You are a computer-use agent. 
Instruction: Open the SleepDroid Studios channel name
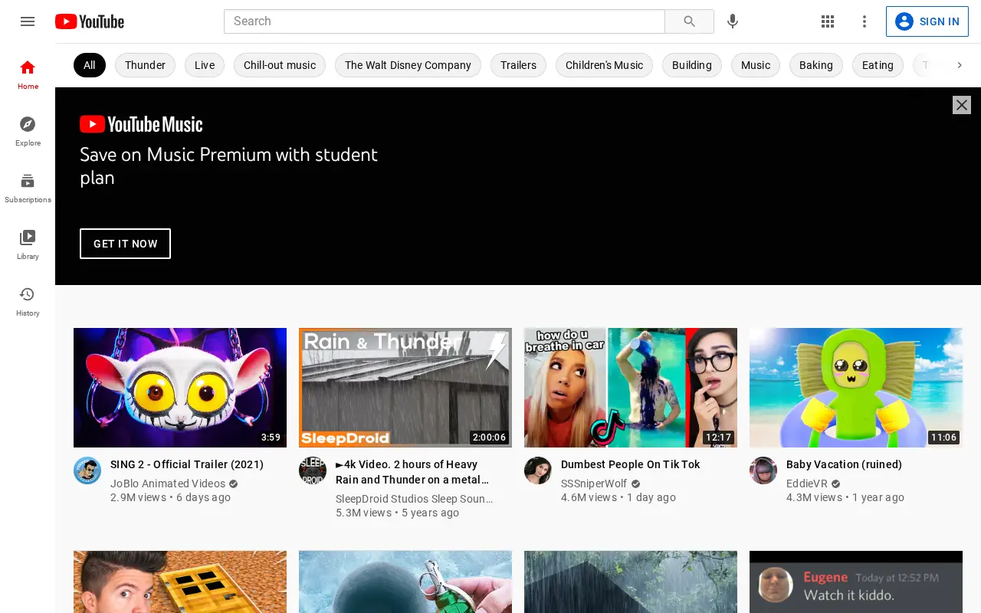(414, 499)
